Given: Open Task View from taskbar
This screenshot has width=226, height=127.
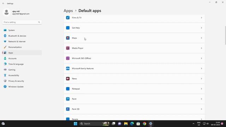Looking at the screenshot, I should 113,124.
